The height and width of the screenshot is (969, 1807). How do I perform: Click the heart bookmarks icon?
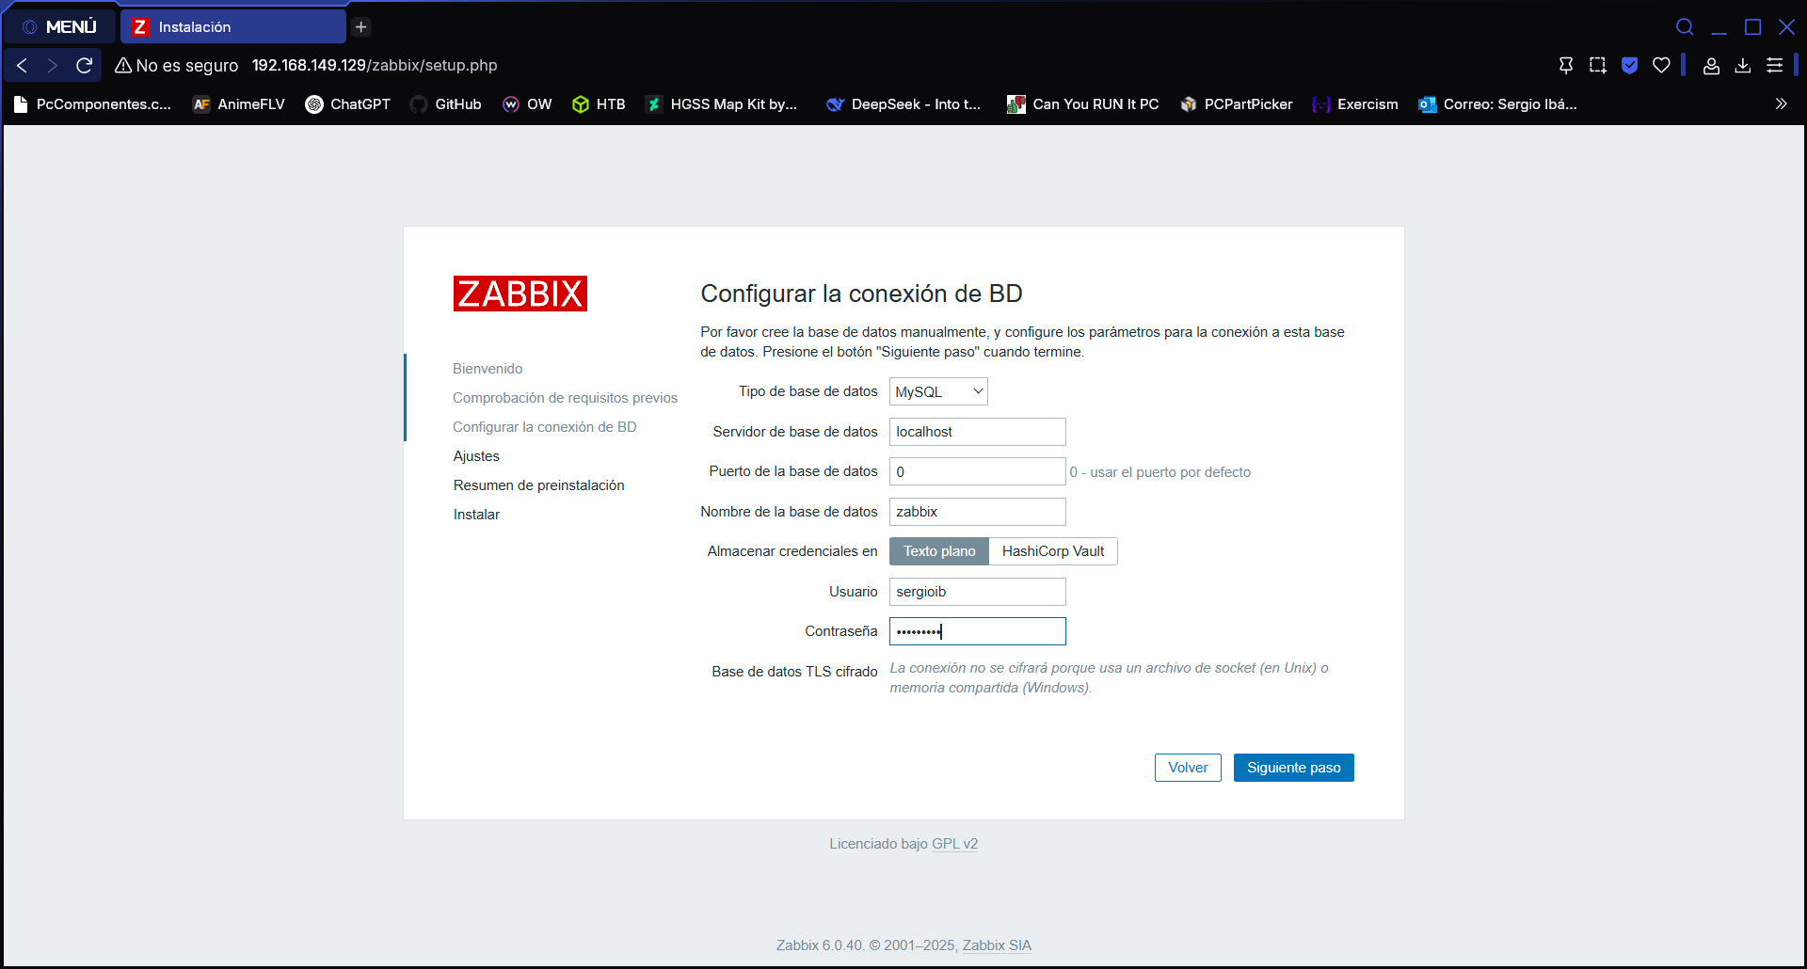tap(1661, 65)
